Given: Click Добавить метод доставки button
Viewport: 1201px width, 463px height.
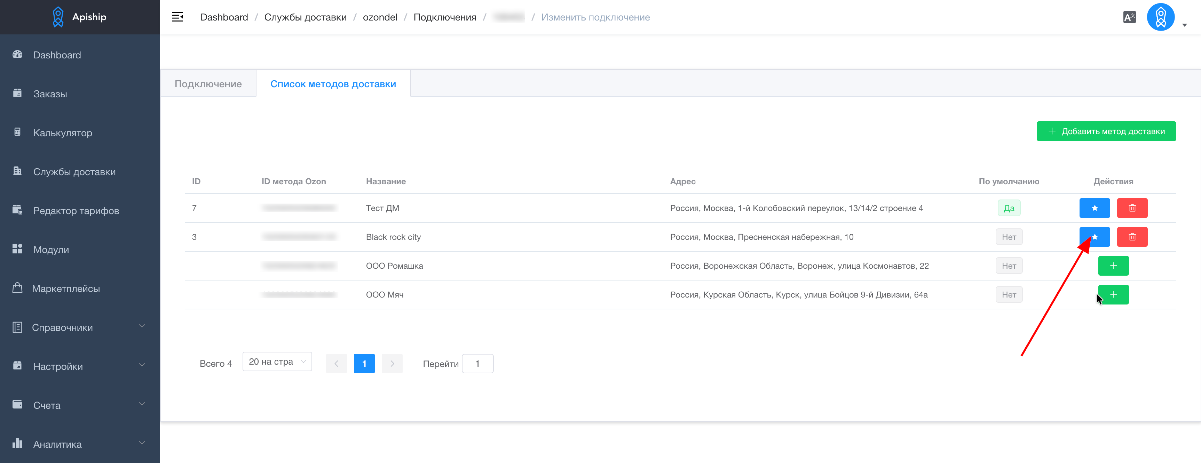Looking at the screenshot, I should pyautogui.click(x=1106, y=131).
